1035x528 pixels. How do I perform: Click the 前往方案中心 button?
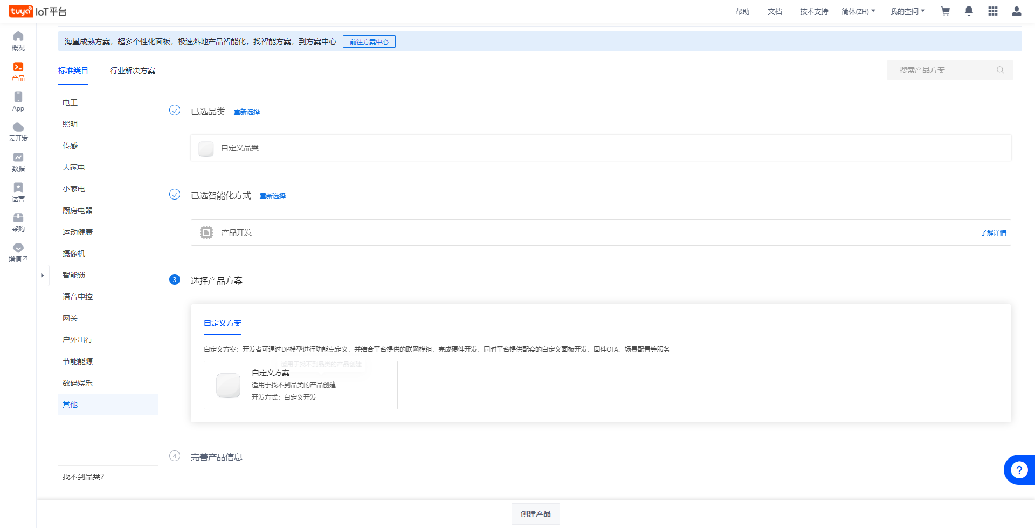coord(369,42)
